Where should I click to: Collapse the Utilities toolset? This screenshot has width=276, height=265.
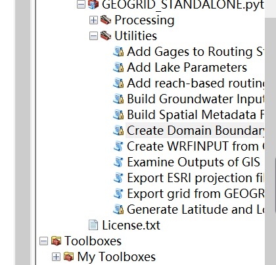click(x=93, y=36)
